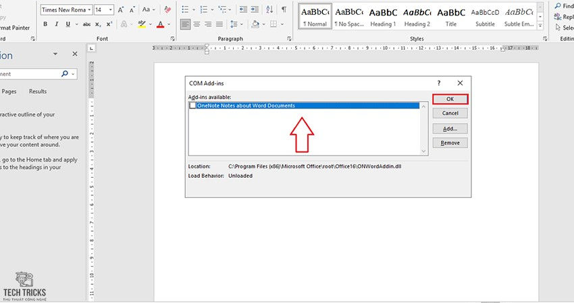574x303 pixels.
Task: Click Format Painter
Action: [x=15, y=28]
